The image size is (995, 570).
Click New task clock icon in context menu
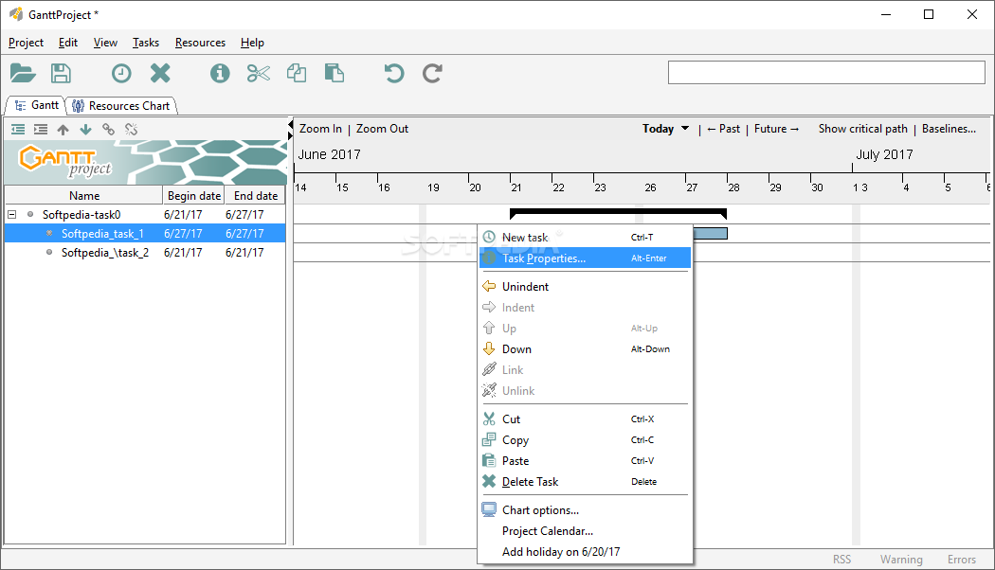tap(489, 237)
